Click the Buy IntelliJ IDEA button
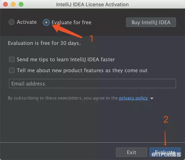The image size is (185, 160). click(151, 22)
